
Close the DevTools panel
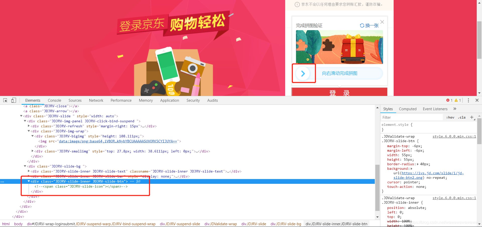coord(477,100)
